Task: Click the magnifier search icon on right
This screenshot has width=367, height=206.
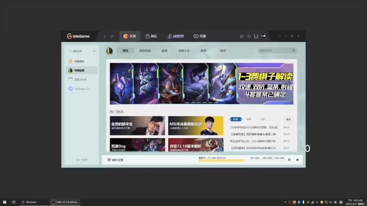Action: pyautogui.click(x=294, y=50)
